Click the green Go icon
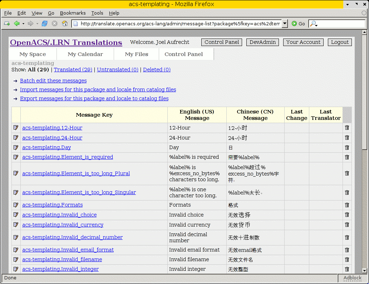Image resolution: width=369 pixels, height=284 pixels. click(x=294, y=24)
